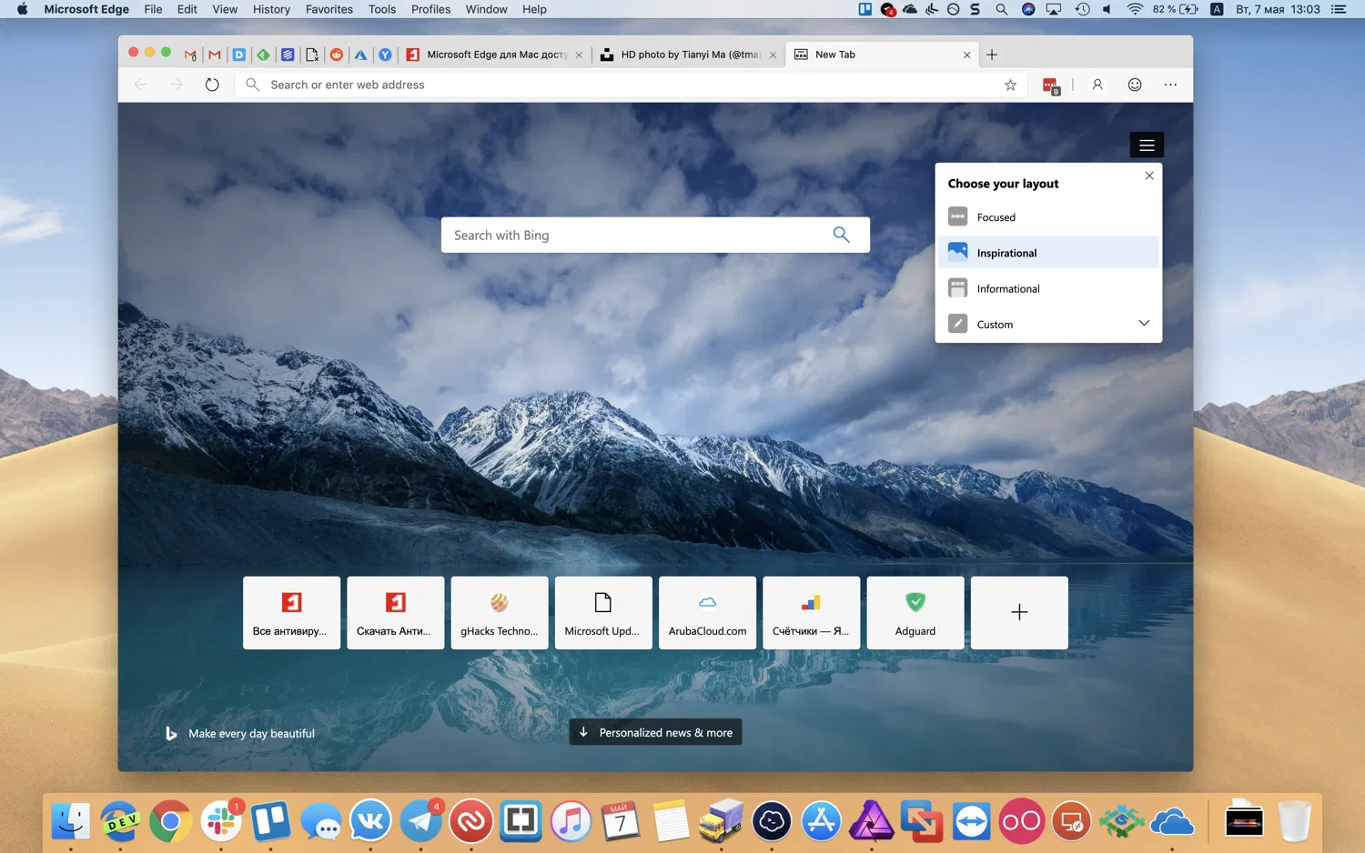Click the Bing search magnifier icon
Screen dimensions: 1365x853
841,235
